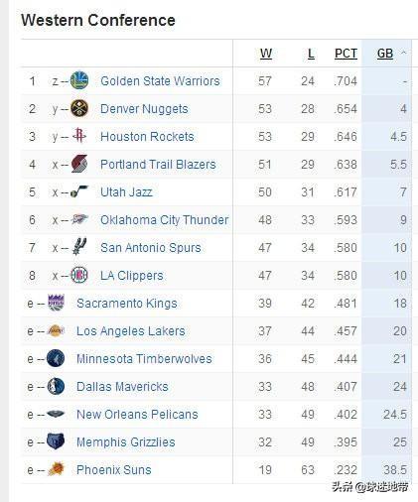Viewport: 418px width, 502px height.
Task: Click the San Antonio Spurs logo
Action: 79,247
